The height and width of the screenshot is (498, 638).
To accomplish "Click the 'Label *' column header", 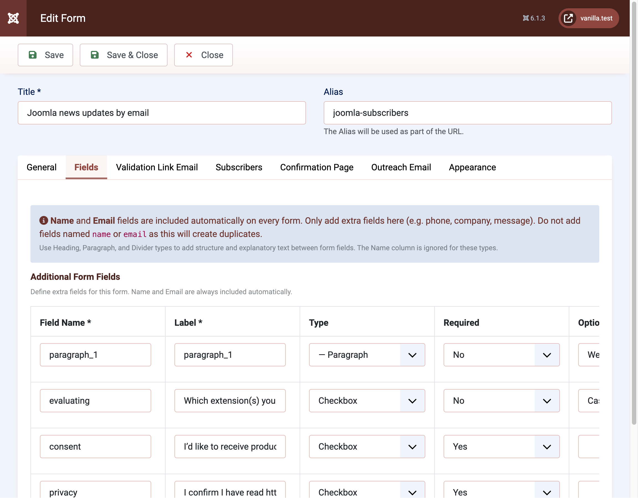I will coord(188,322).
